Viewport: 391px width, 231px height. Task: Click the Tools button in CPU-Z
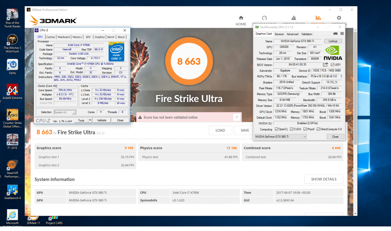tap(81, 120)
